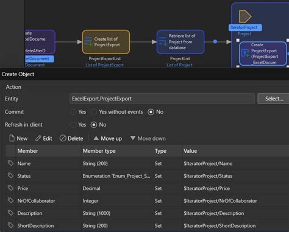Viewport: 289px width, 232px height.
Task: Select the Create ProjectExport activity in the loop
Action: point(263,54)
